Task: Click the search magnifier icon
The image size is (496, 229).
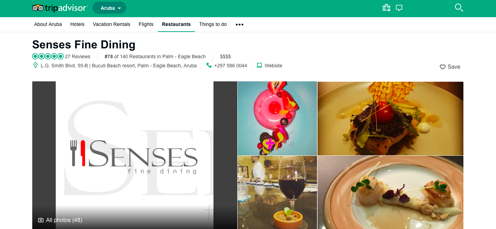Action: [x=459, y=7]
